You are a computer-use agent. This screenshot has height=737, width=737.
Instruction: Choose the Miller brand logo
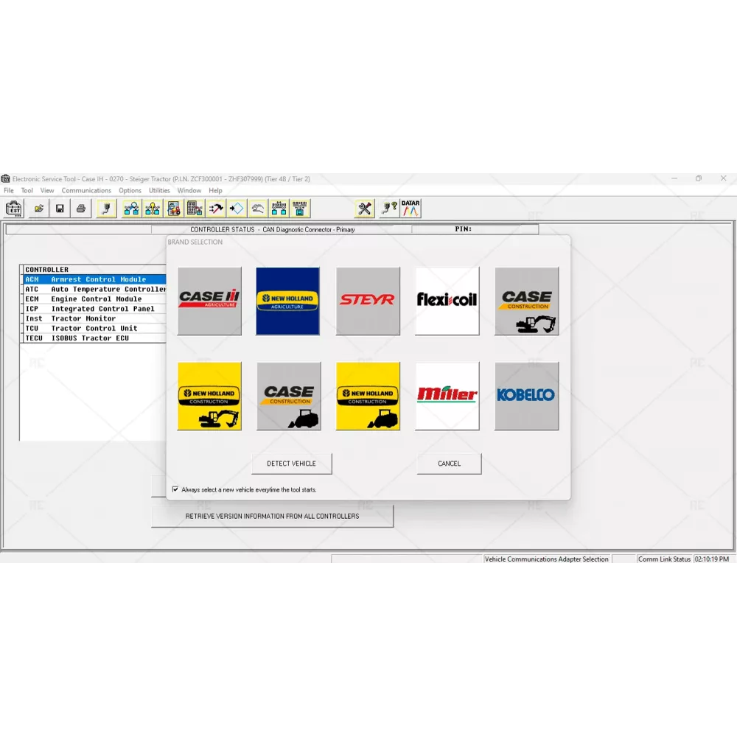pos(447,396)
